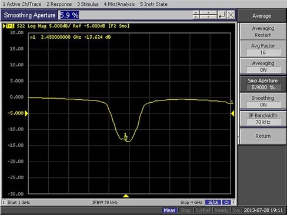Click the Meas status indicator
The image size is (287, 215).
coord(169,210)
